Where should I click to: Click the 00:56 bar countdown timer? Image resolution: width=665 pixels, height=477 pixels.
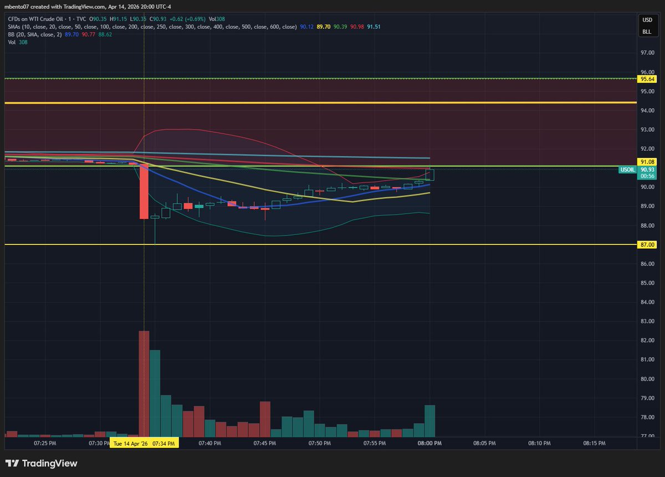648,176
